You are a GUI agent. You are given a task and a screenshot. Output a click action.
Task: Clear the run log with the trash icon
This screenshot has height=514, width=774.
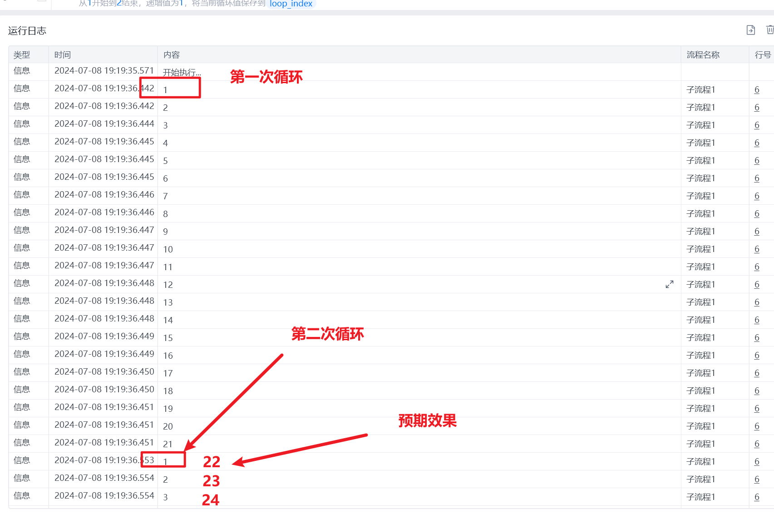770,30
